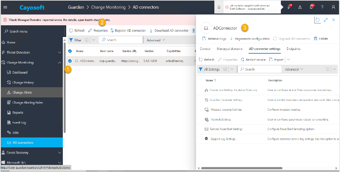The width and height of the screenshot is (340, 172).
Task: Save filter using disk icon in main list
Action: click(x=87, y=40)
